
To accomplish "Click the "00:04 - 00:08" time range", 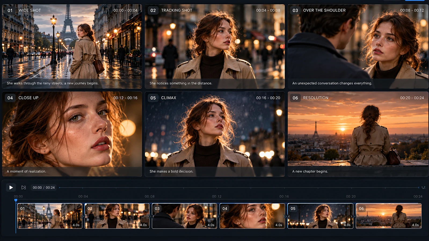I will [268, 10].
